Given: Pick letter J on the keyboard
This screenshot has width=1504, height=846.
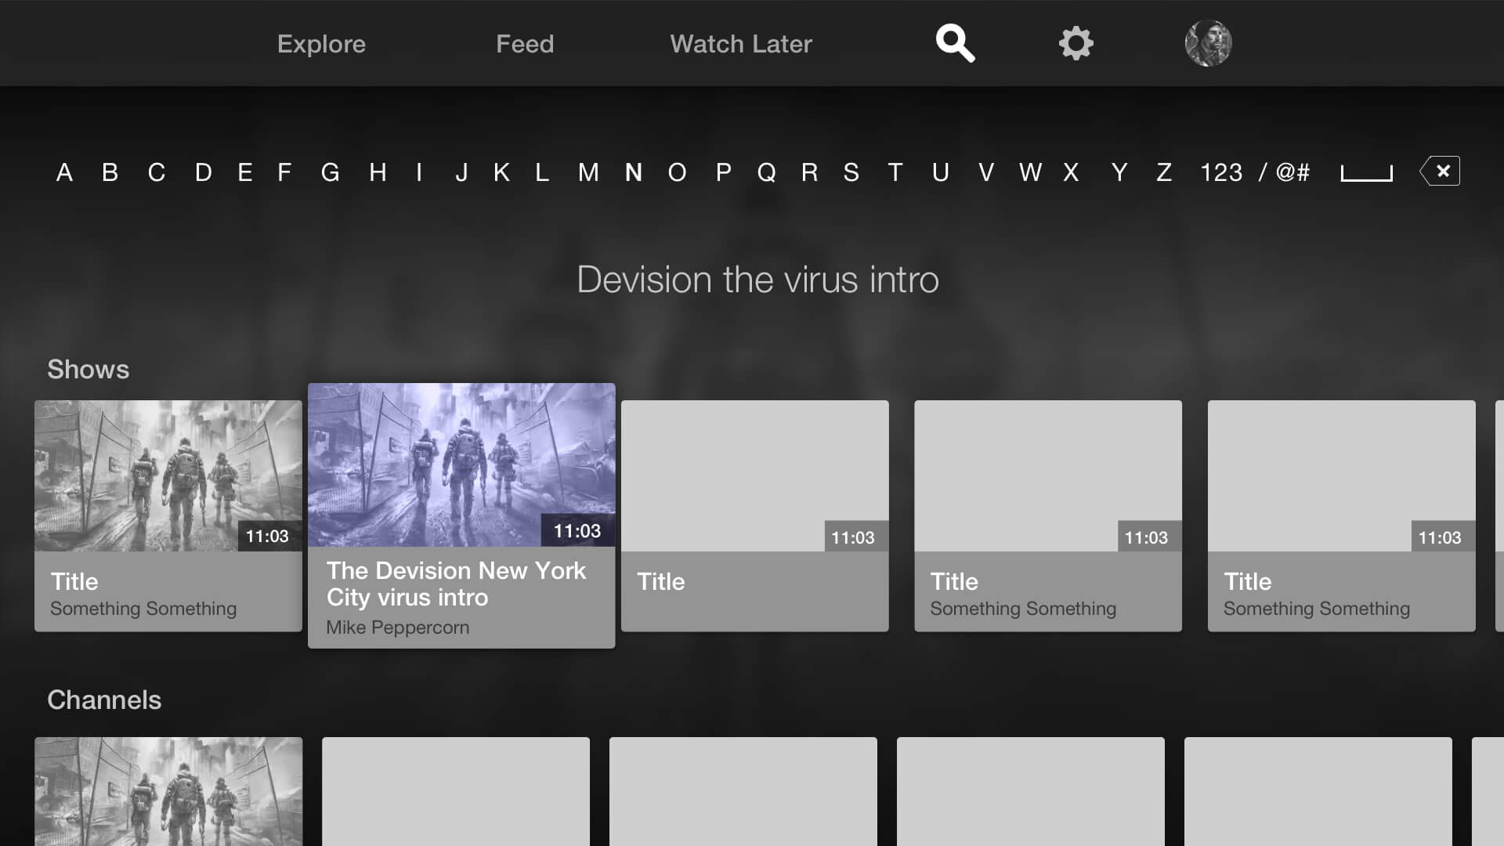Looking at the screenshot, I should pos(461,172).
